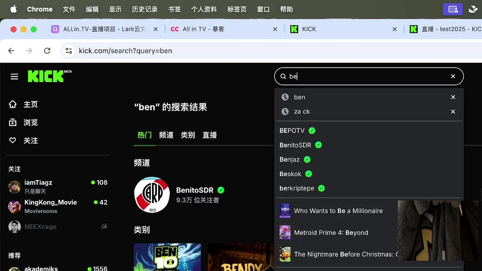Click Nightmare Before Christmas thumbnail
The height and width of the screenshot is (271, 482).
(x=285, y=254)
